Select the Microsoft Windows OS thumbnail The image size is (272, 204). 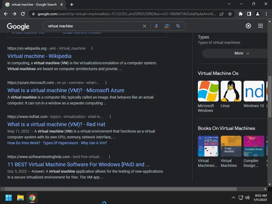208,91
